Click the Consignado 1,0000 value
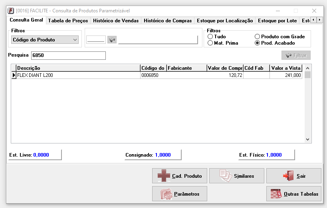The image size is (327, 208). tap(163, 155)
